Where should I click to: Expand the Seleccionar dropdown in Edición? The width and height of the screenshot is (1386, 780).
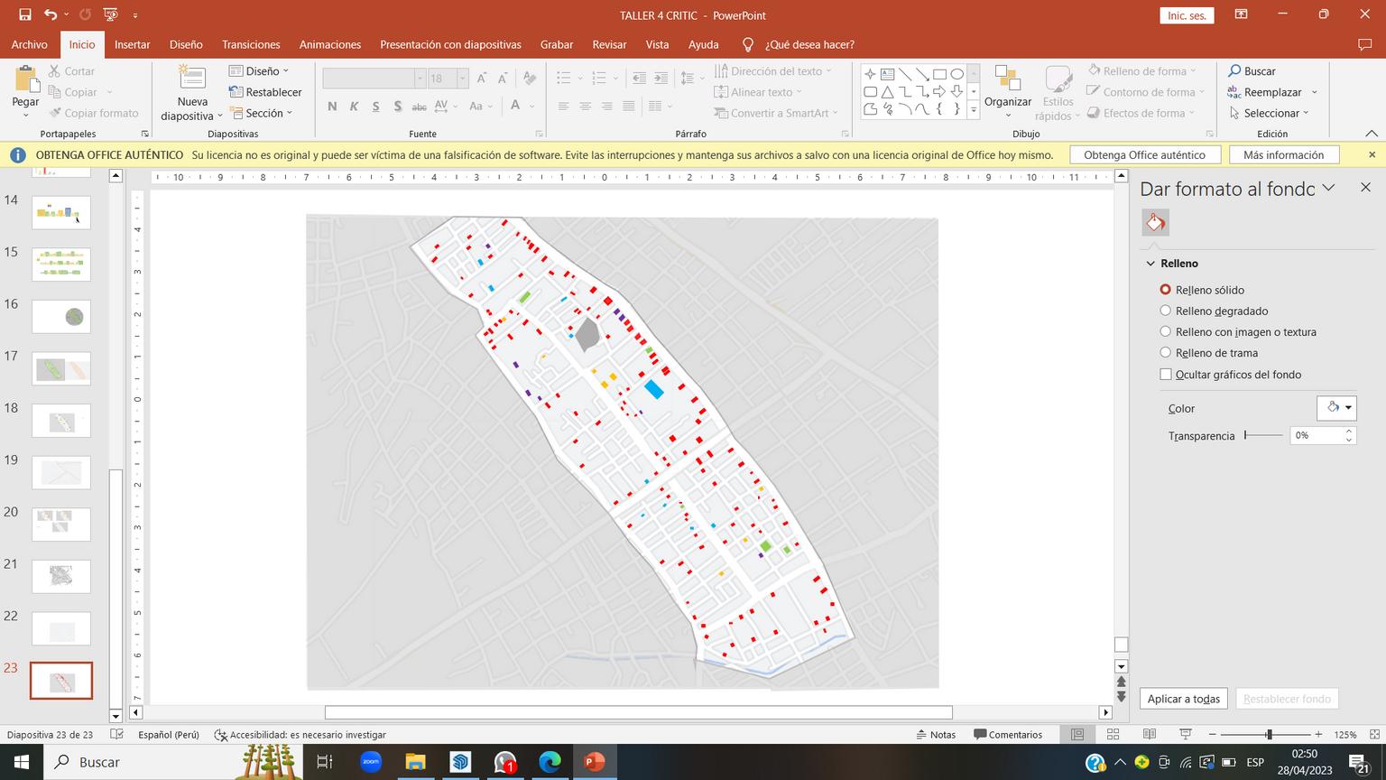pyautogui.click(x=1270, y=113)
